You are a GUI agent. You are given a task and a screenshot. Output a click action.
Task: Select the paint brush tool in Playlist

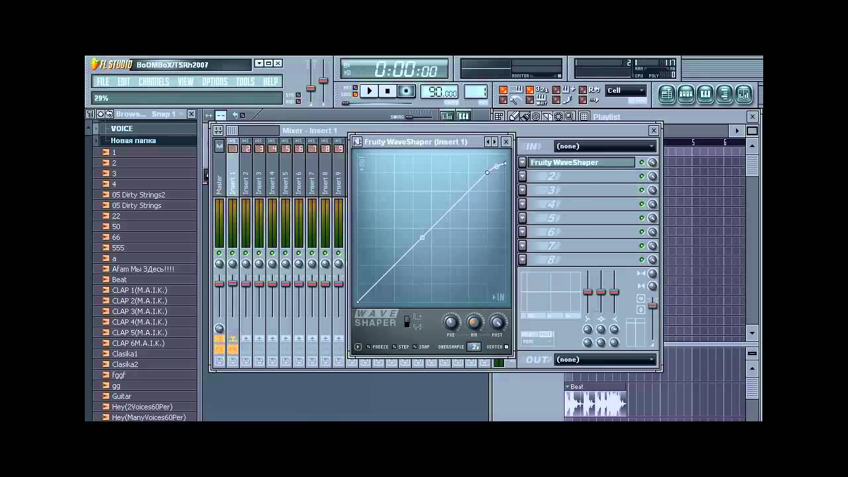525,117
